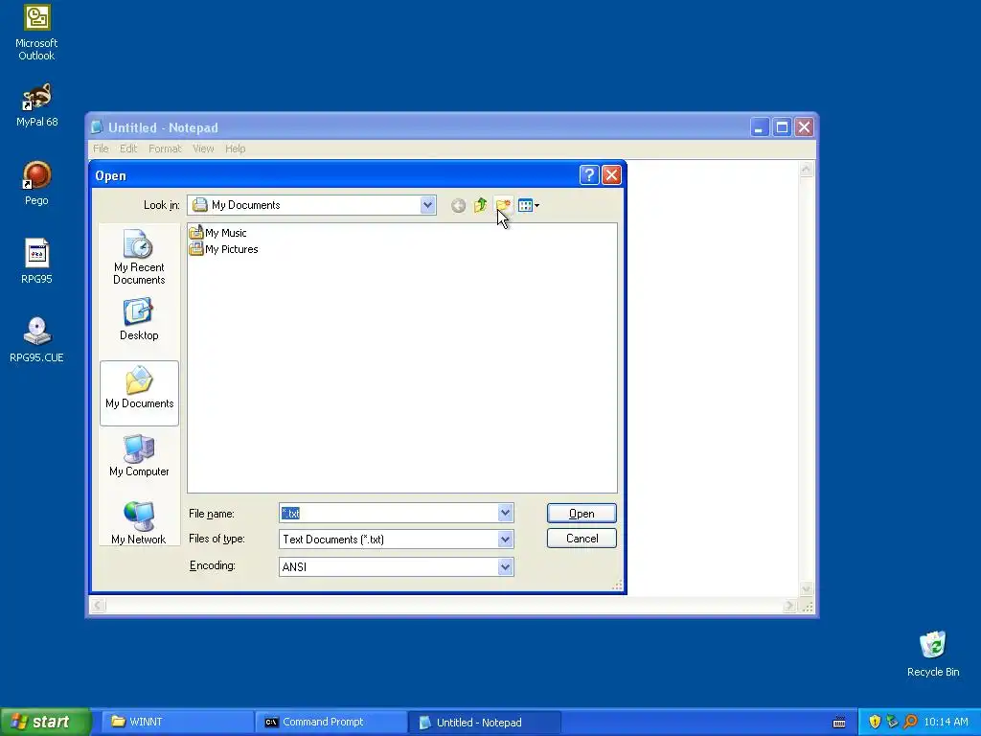
Task: Select Desktop in the places bar
Action: 139,320
